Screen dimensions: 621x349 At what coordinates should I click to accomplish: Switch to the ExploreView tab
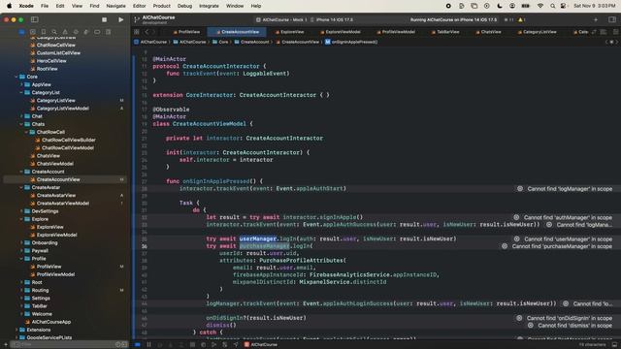(x=289, y=32)
